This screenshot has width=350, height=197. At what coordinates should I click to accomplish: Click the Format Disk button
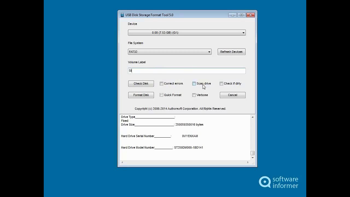(141, 95)
